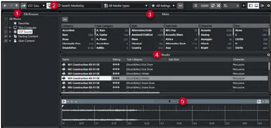Expand the User Content tree node
Viewport: 271px width, 128px height.
click(x=10, y=41)
